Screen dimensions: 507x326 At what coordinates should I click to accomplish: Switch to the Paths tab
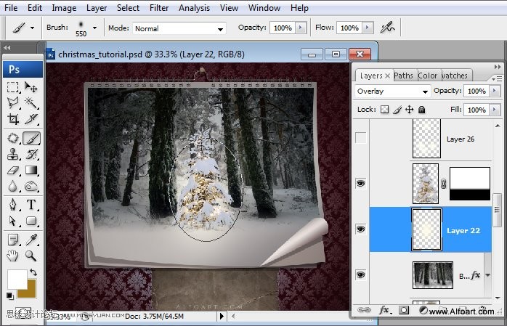pos(403,76)
